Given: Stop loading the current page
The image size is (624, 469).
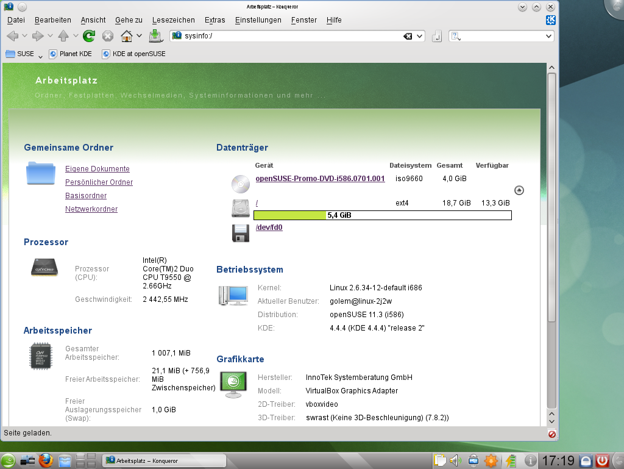Looking at the screenshot, I should point(108,35).
